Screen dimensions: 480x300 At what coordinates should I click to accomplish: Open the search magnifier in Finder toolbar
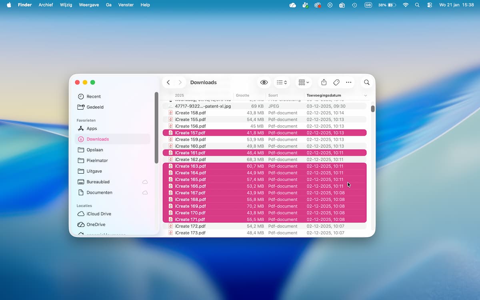[x=366, y=82]
